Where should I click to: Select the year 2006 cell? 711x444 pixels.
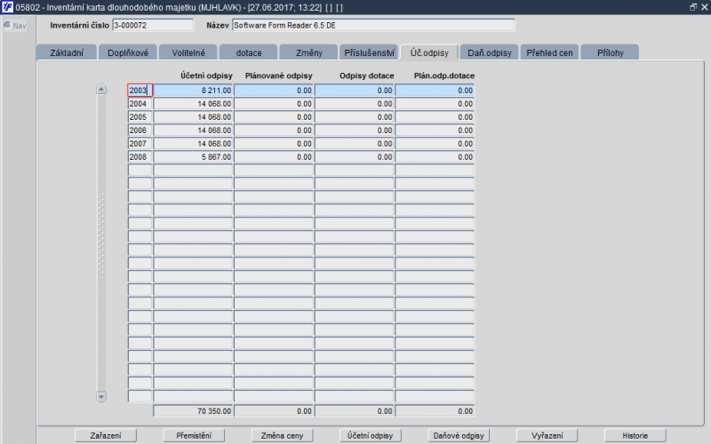click(140, 130)
